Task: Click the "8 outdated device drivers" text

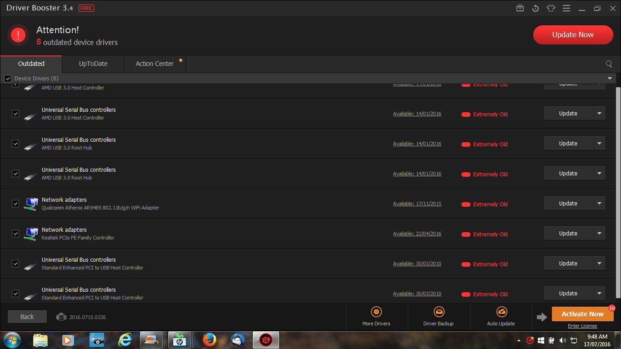Action: tap(77, 42)
